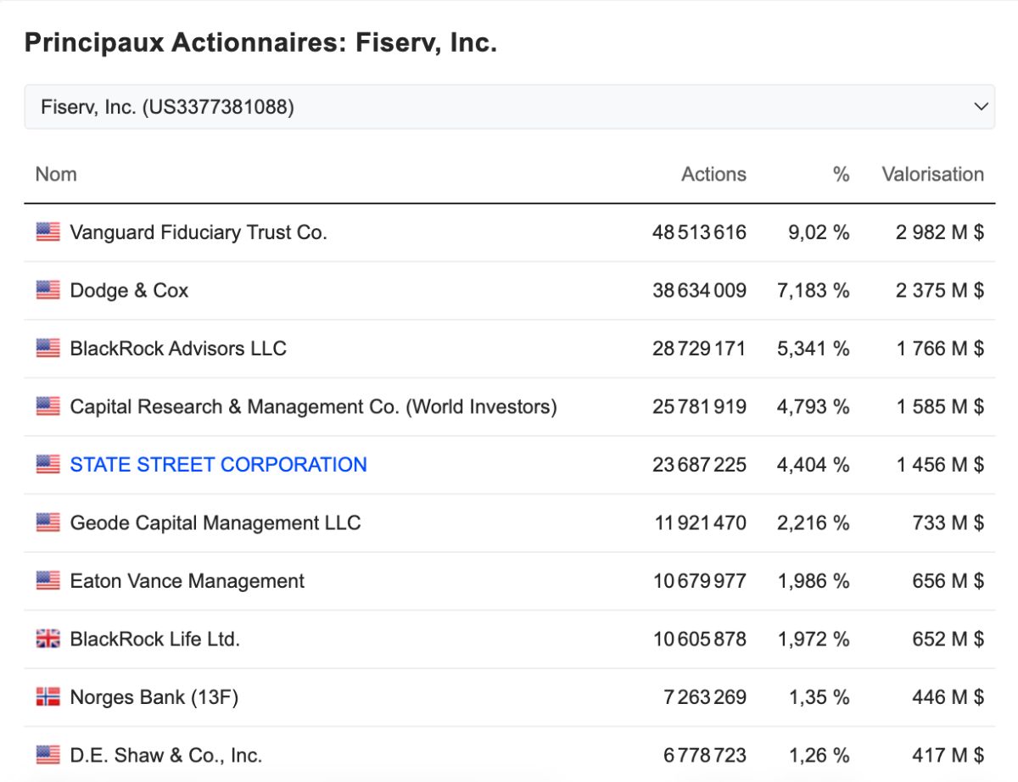1018x782 pixels.
Task: Click the Nom column header
Action: coord(56,174)
